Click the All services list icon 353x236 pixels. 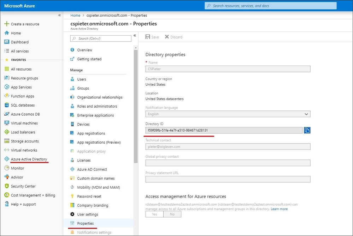point(7,51)
